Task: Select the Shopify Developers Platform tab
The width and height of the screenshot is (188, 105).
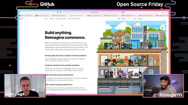Action: [77, 15]
